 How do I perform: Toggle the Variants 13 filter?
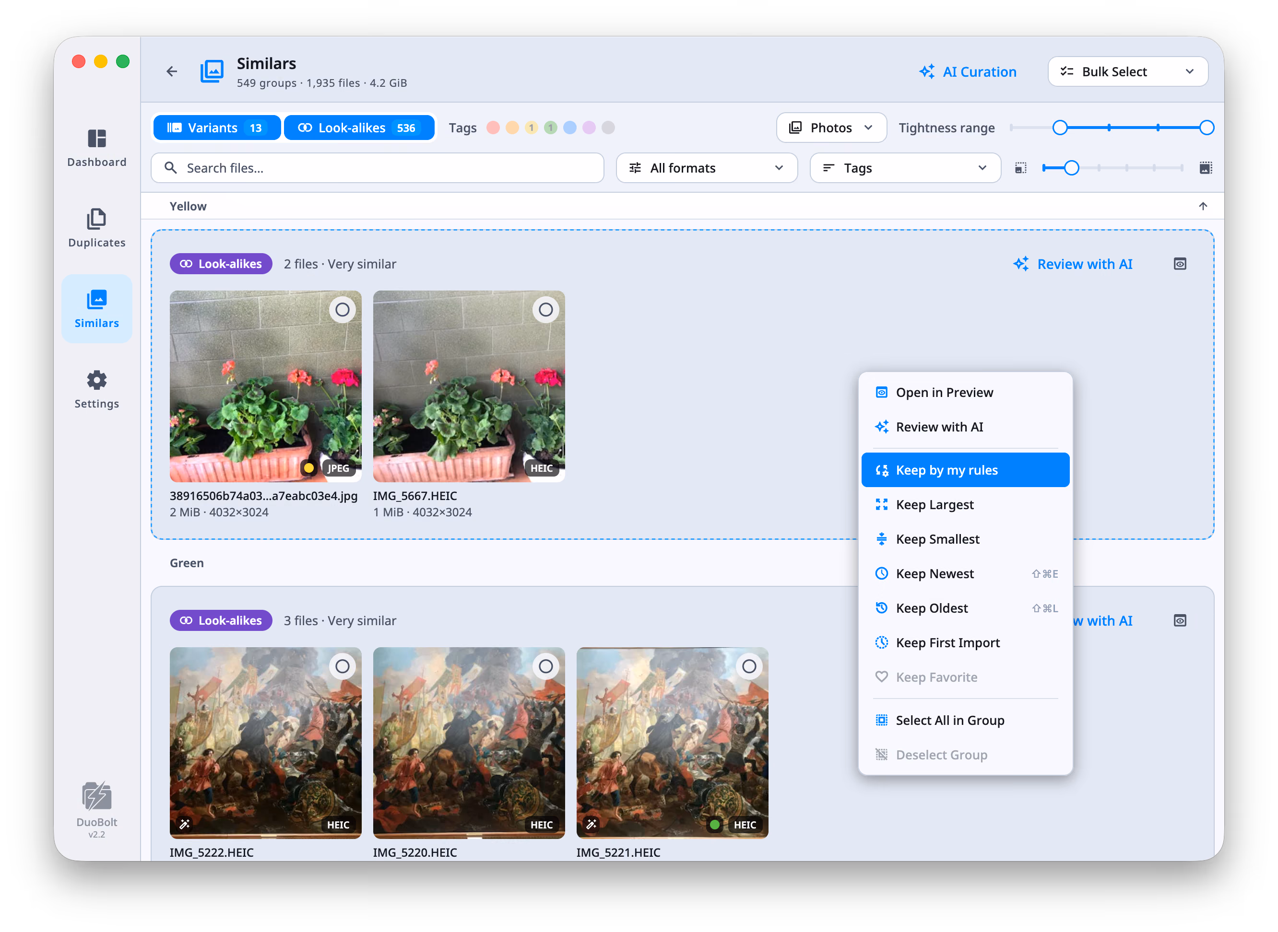click(x=217, y=128)
